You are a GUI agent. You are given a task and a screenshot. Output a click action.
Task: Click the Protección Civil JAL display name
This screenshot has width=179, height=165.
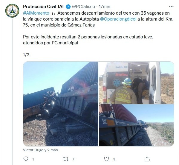(44, 7)
